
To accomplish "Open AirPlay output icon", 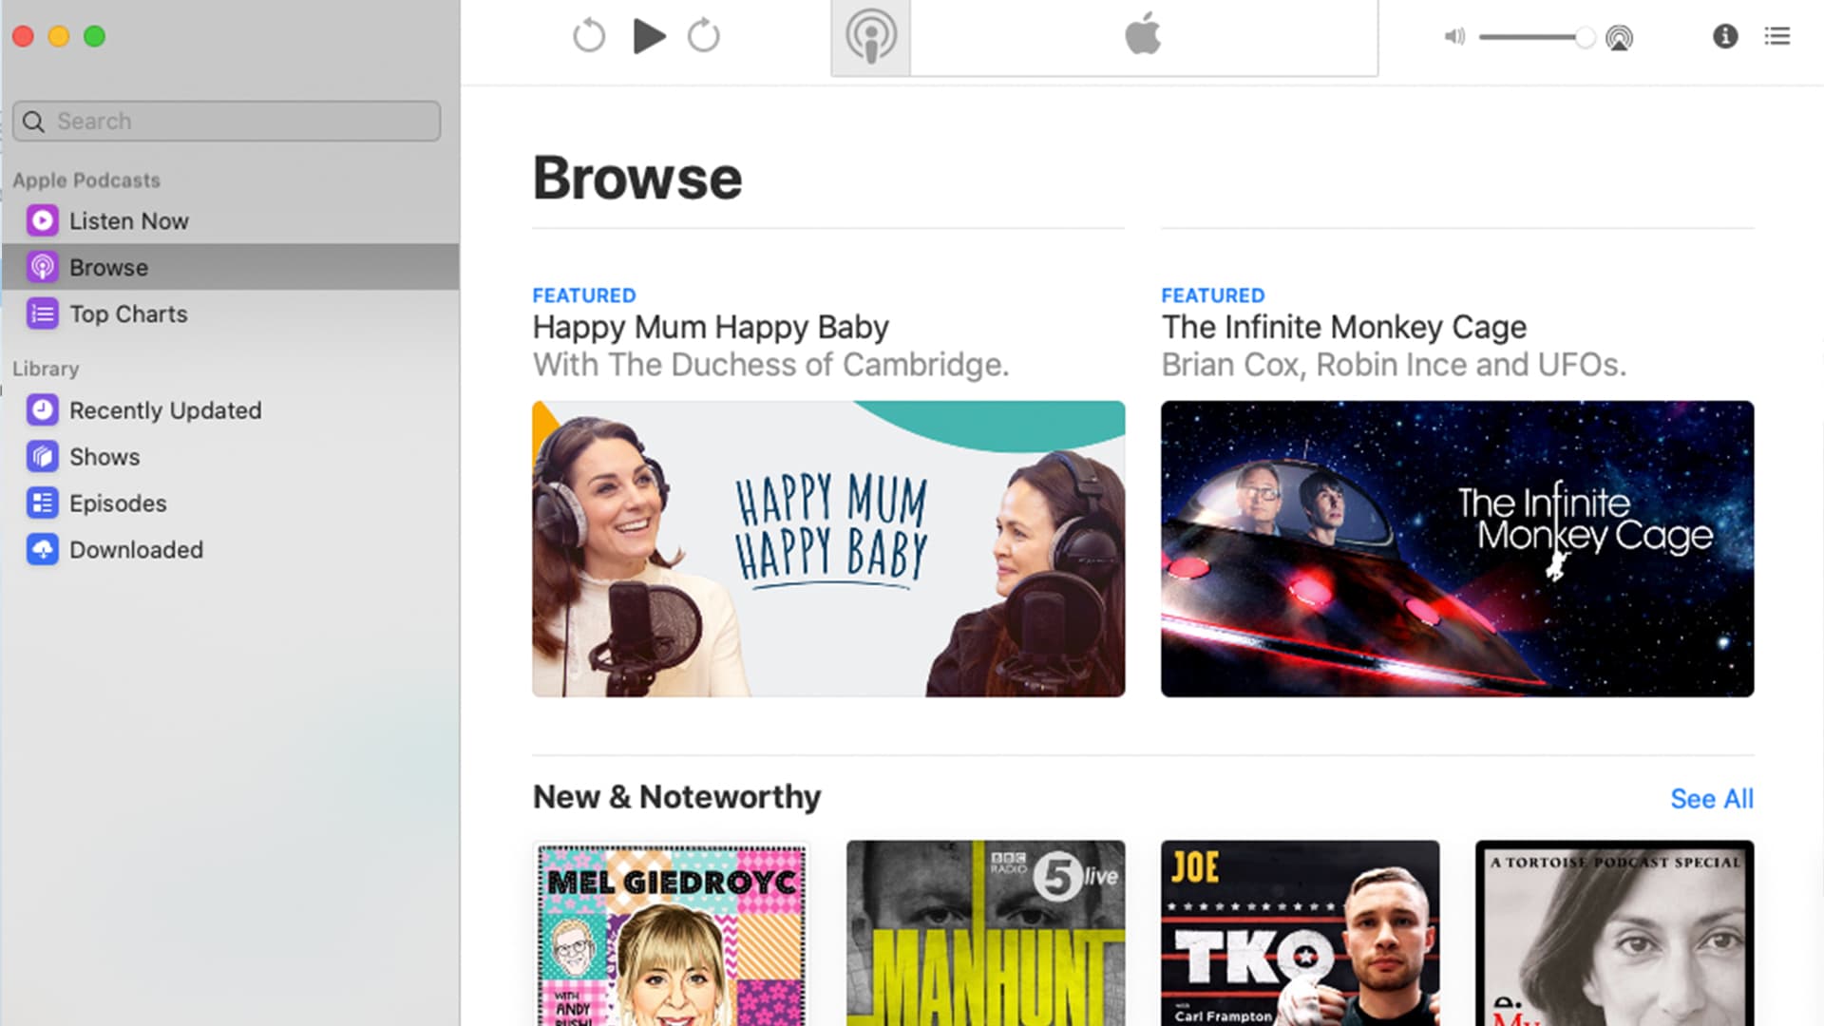I will (x=1619, y=38).
